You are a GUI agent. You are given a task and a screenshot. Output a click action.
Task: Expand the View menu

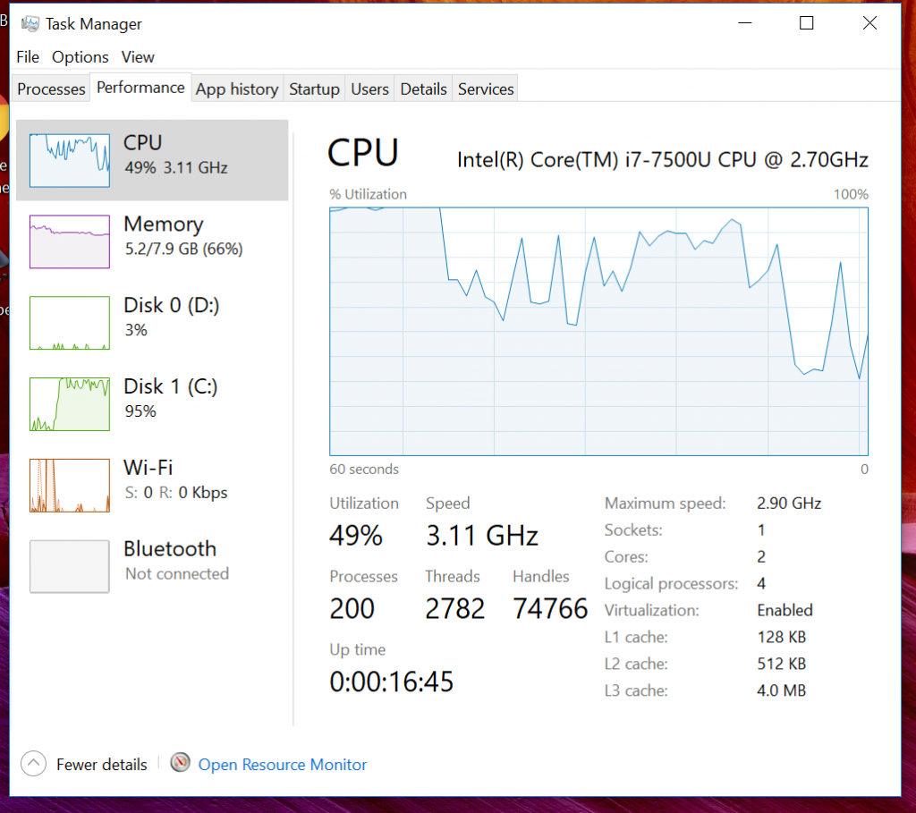(x=138, y=57)
